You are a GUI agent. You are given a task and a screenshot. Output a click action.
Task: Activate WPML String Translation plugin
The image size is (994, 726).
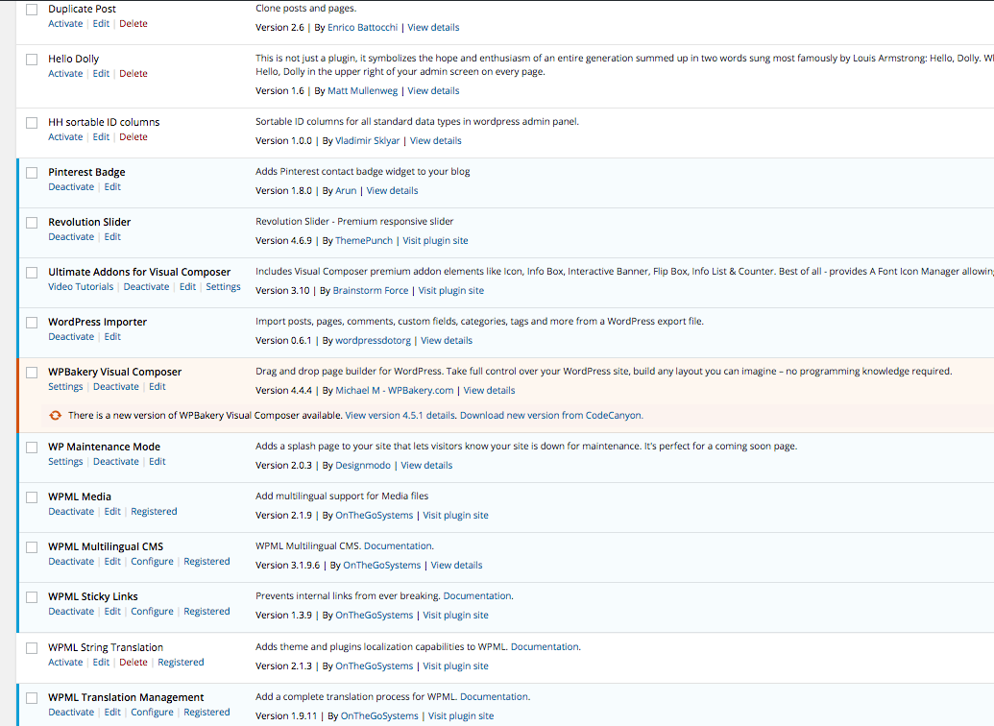pyautogui.click(x=65, y=662)
